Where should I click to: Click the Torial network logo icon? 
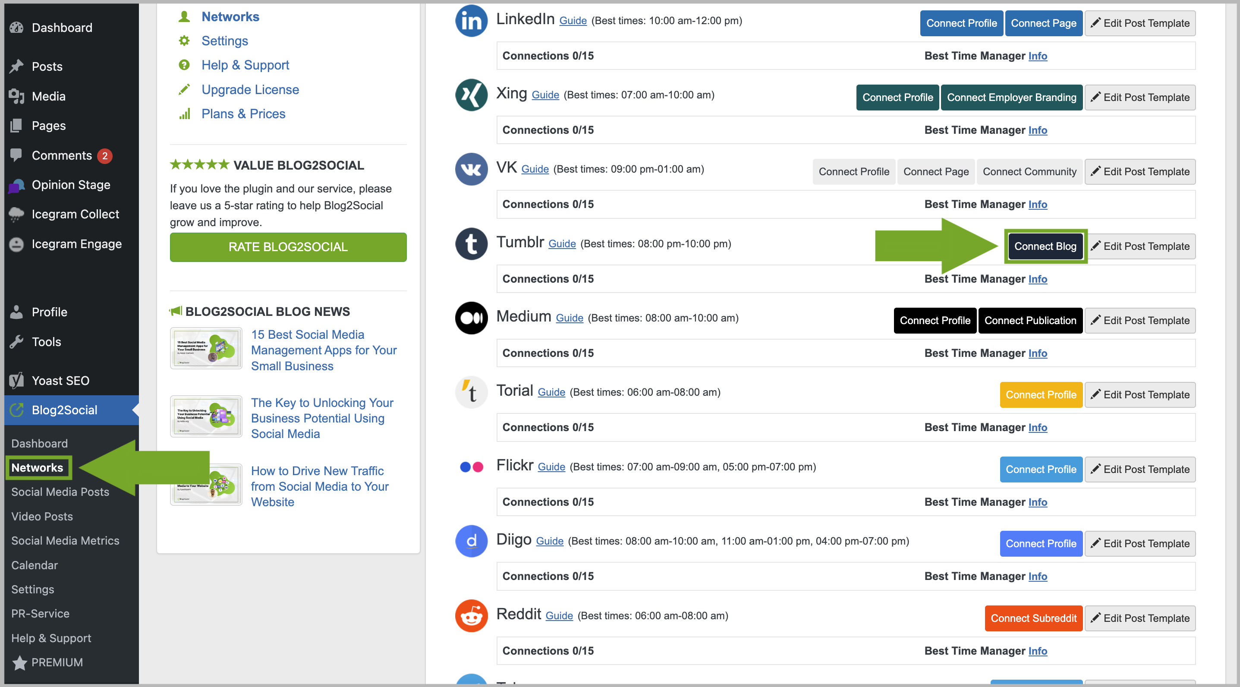[471, 392]
